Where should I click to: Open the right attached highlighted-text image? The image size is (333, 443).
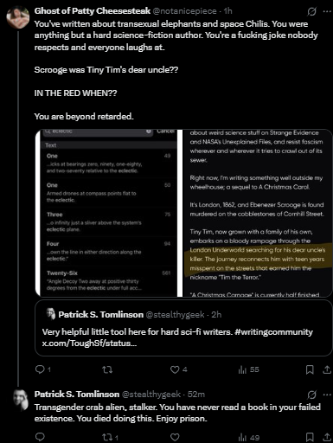tap(258, 213)
